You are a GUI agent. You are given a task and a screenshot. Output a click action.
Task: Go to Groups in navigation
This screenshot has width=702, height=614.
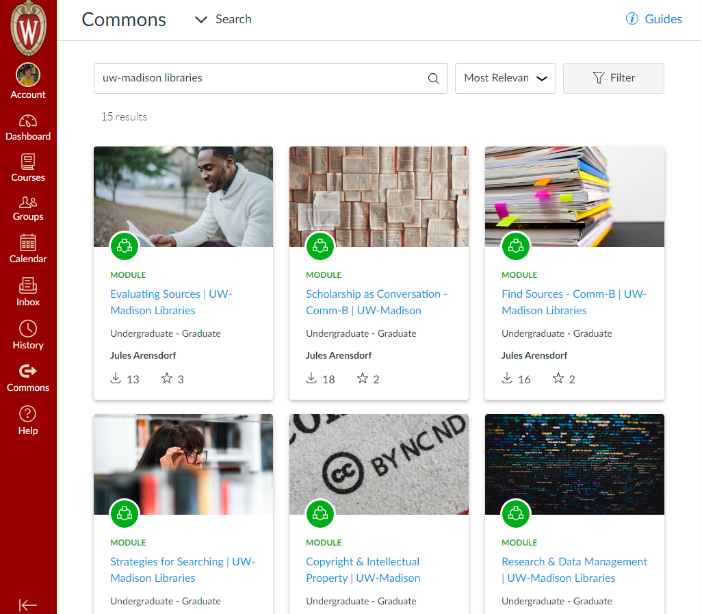pos(28,207)
